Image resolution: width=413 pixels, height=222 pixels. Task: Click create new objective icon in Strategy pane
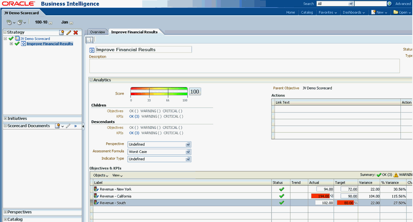61,32
